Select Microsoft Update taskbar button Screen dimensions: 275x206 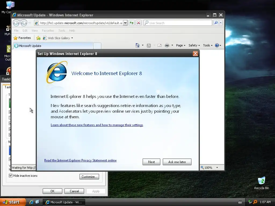pyautogui.click(x=64, y=202)
